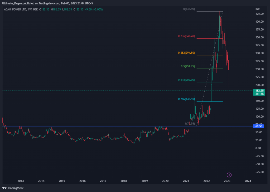Click the publish header 'Ultimate_Degen published on TradingView.com'
The width and height of the screenshot is (270, 192).
pyautogui.click(x=31, y=3)
